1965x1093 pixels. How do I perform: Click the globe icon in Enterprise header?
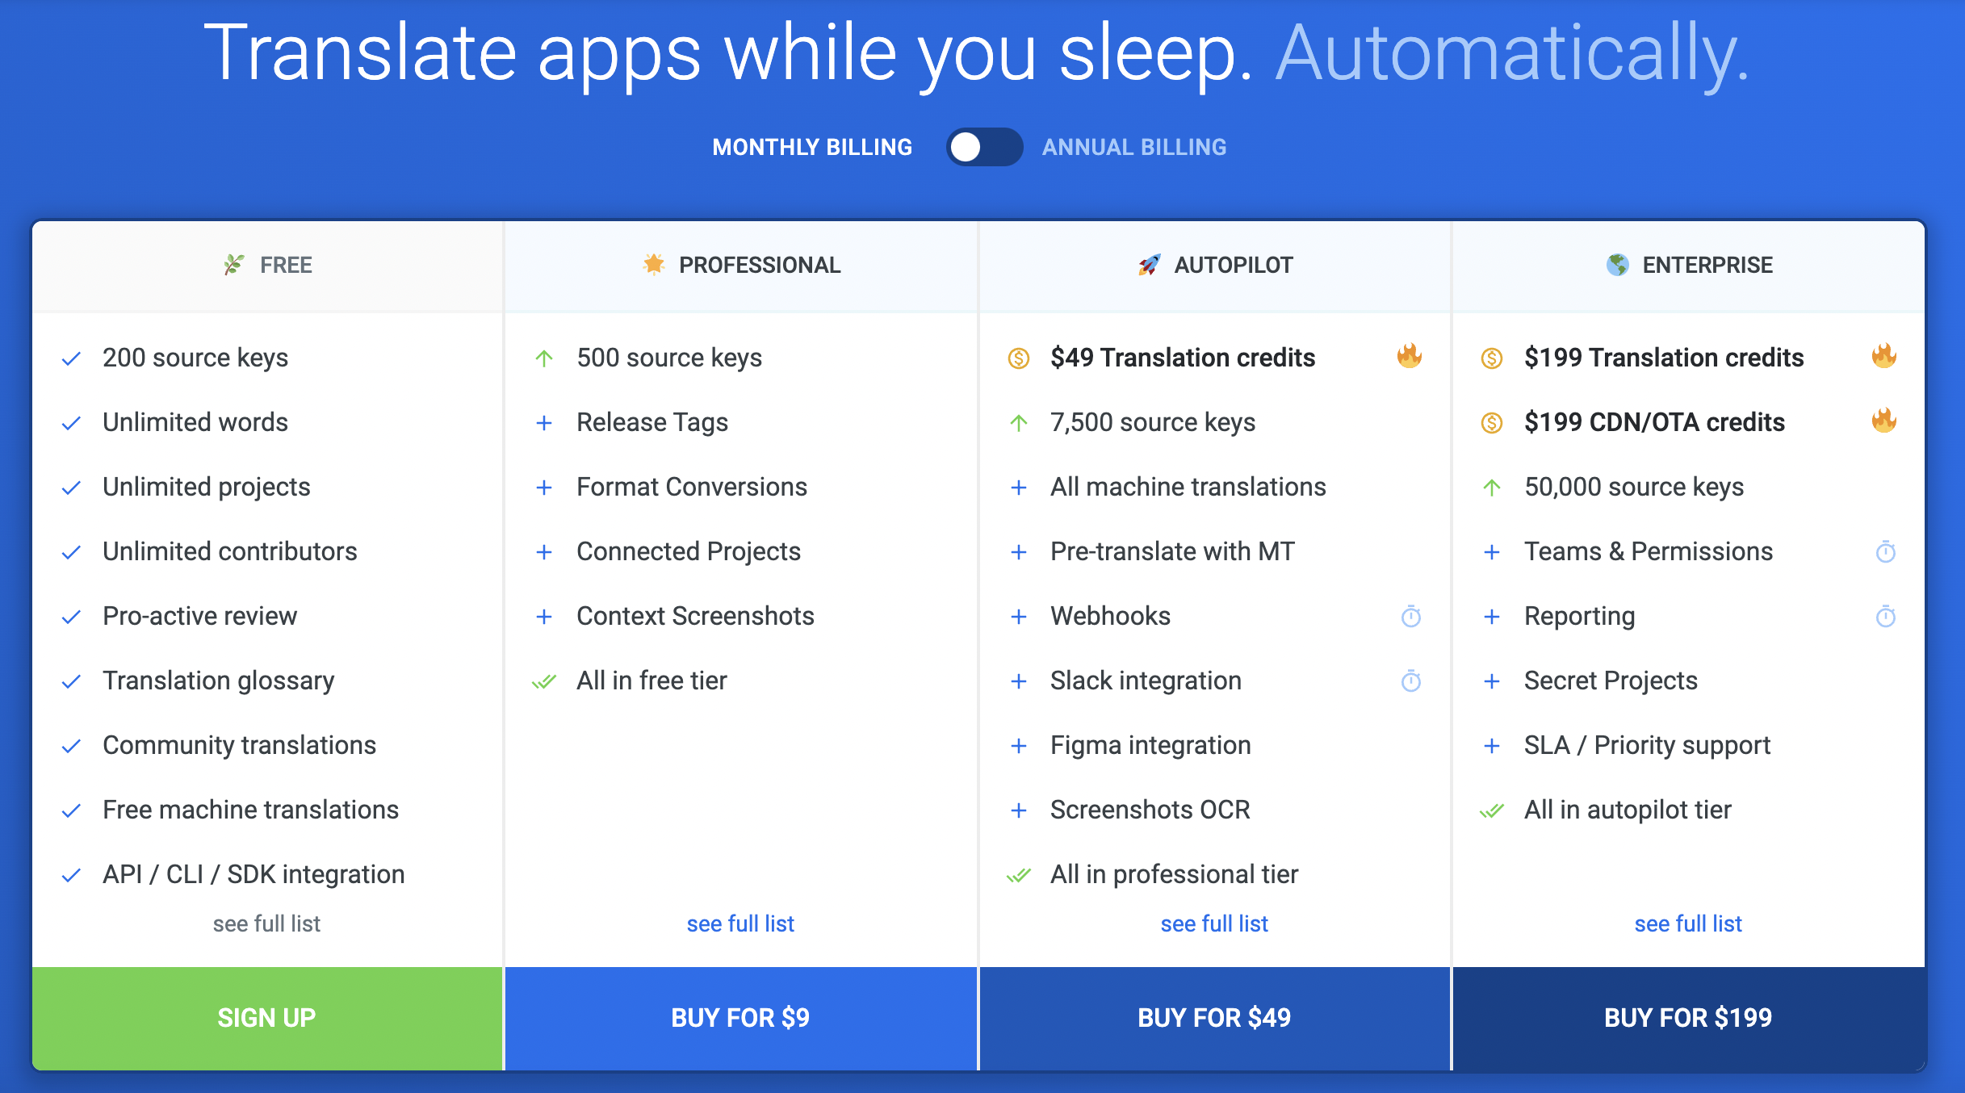coord(1617,265)
